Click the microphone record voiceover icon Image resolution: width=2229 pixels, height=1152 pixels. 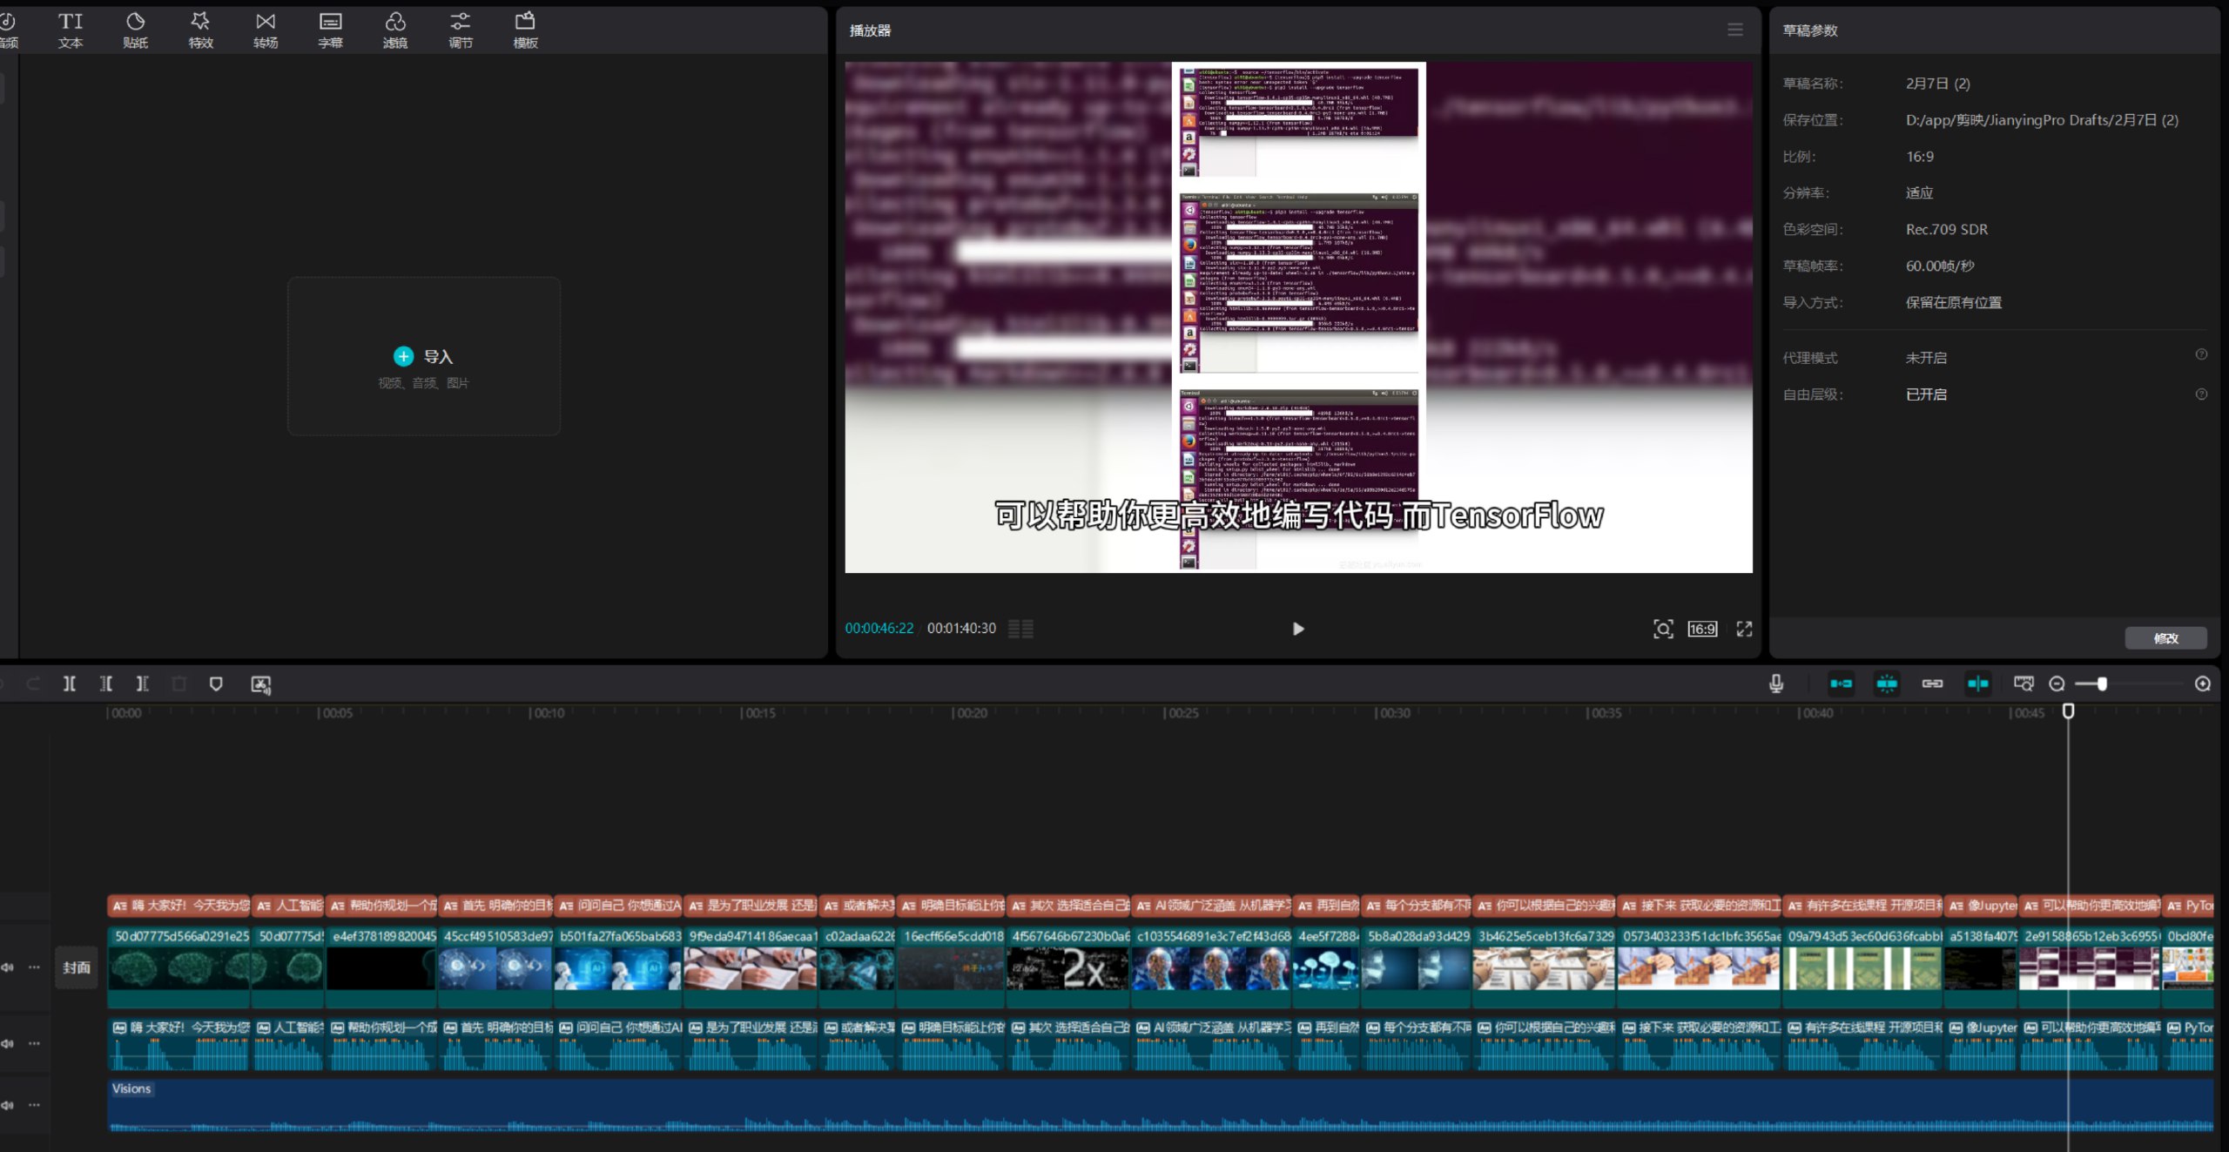[1776, 684]
